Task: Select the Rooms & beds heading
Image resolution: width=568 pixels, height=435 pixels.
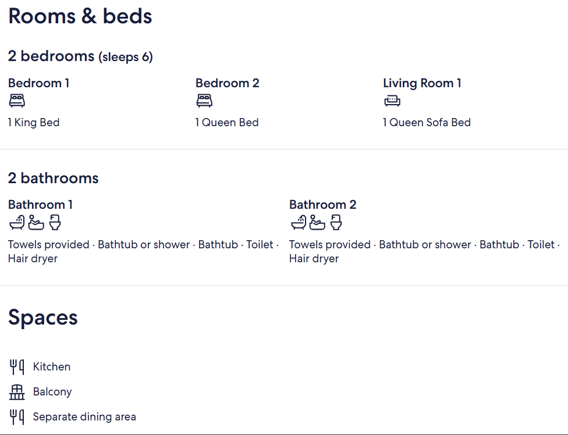Action: click(x=80, y=16)
